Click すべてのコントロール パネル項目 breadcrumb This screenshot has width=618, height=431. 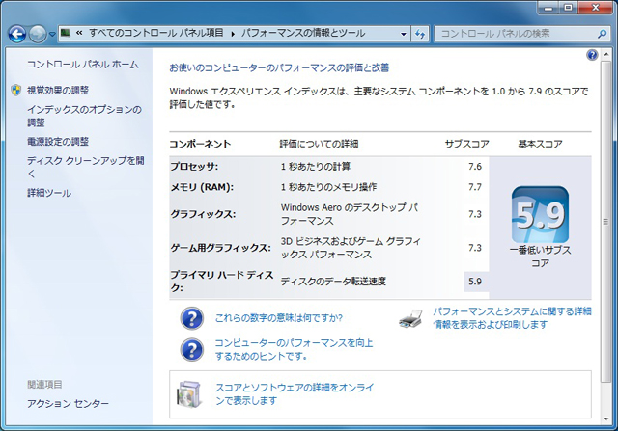156,33
